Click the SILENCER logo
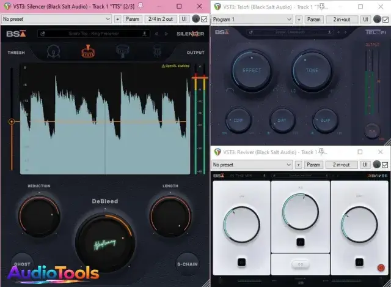Image resolution: width=391 pixels, height=287 pixels. [190, 34]
